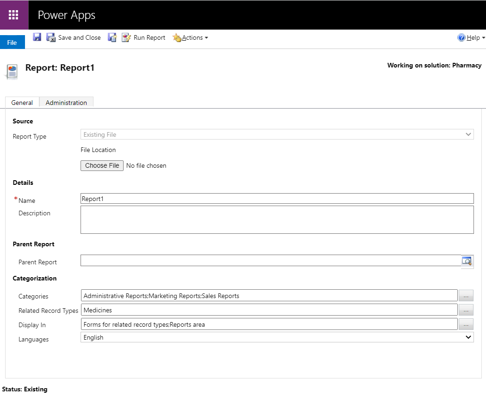The height and width of the screenshot is (396, 486).
Task: Click the Run Report icon
Action: (126, 37)
